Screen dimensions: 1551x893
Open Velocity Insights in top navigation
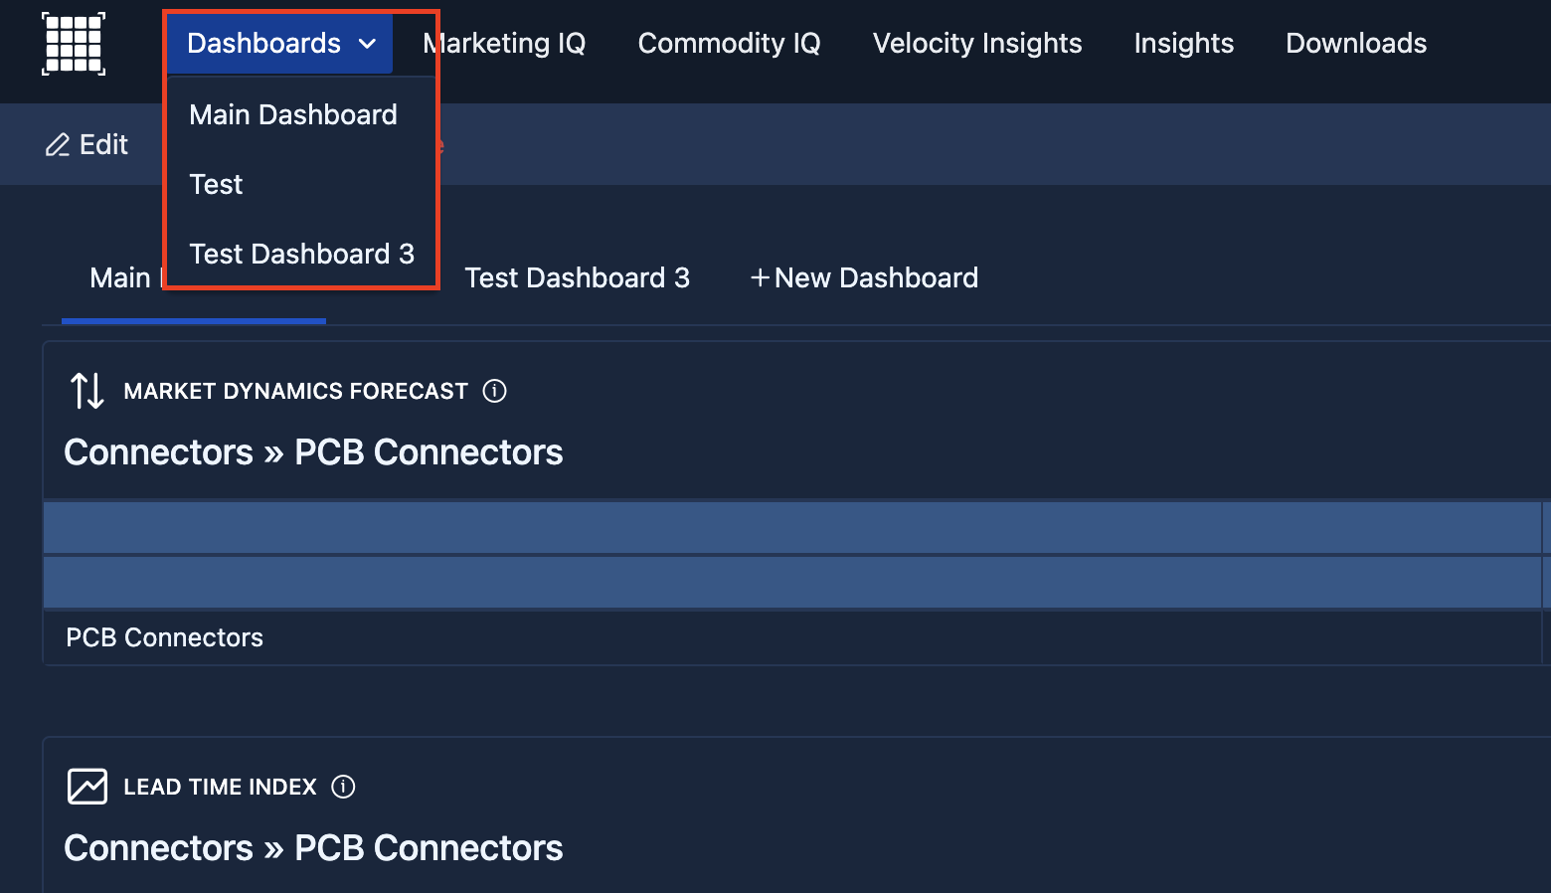point(977,43)
